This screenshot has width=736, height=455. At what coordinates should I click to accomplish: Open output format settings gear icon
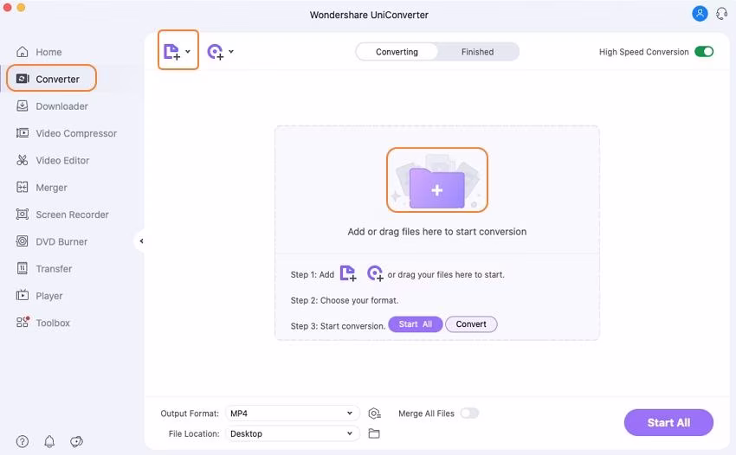(374, 413)
